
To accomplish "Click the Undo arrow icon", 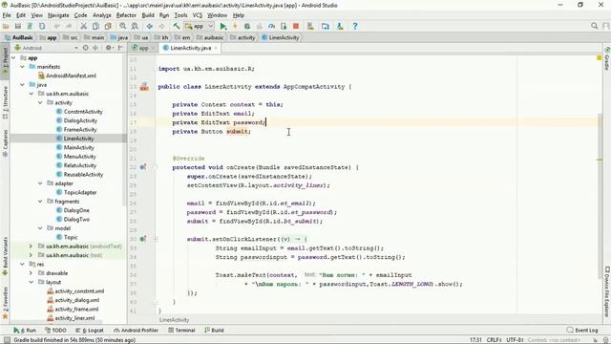I will pos(57,26).
